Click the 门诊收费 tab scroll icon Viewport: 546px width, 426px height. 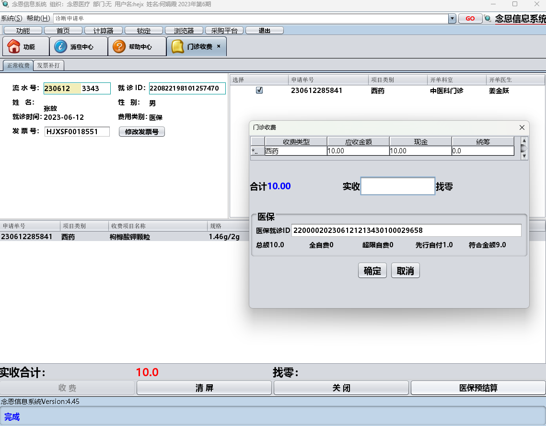(x=178, y=46)
